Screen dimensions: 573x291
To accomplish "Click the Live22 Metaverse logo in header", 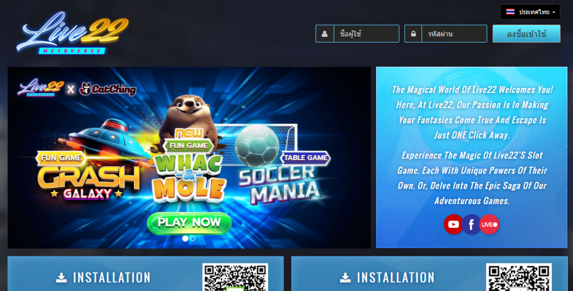I will point(72,35).
